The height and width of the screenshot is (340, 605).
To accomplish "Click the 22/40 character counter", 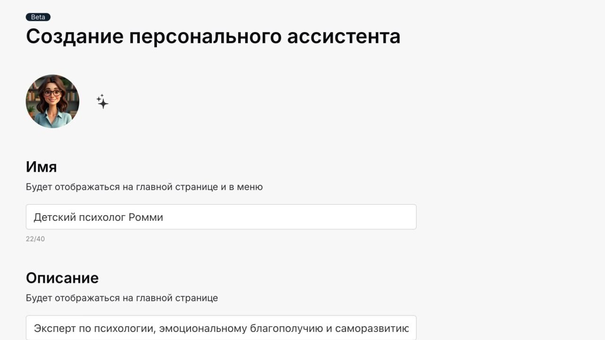I will (x=35, y=239).
